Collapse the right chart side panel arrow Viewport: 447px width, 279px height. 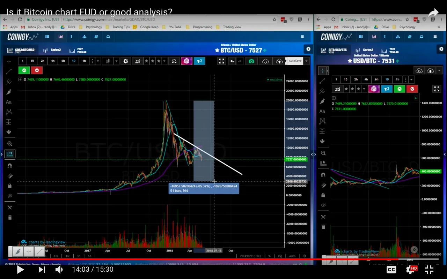[x=445, y=154]
